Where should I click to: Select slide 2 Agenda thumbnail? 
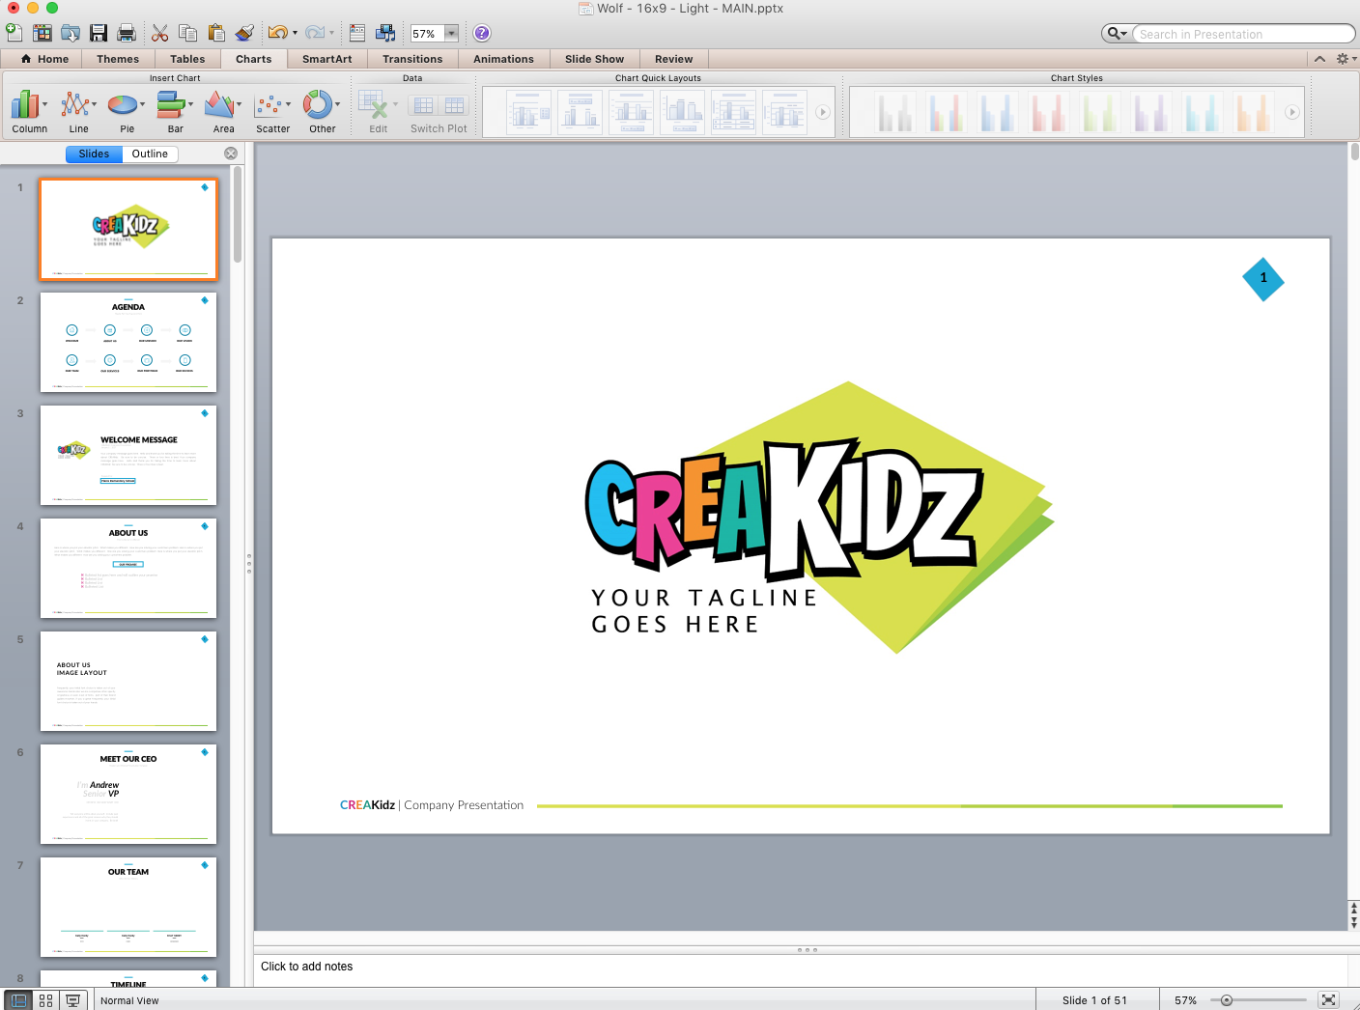[x=128, y=343]
